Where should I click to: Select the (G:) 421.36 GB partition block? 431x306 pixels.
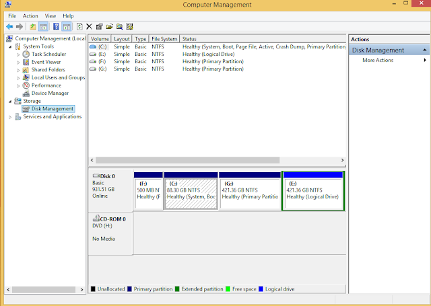[x=250, y=191]
